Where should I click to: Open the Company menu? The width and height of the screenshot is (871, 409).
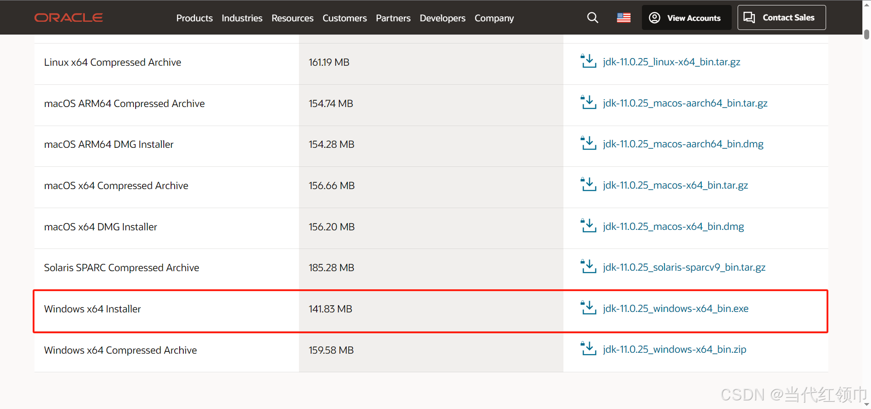click(494, 18)
